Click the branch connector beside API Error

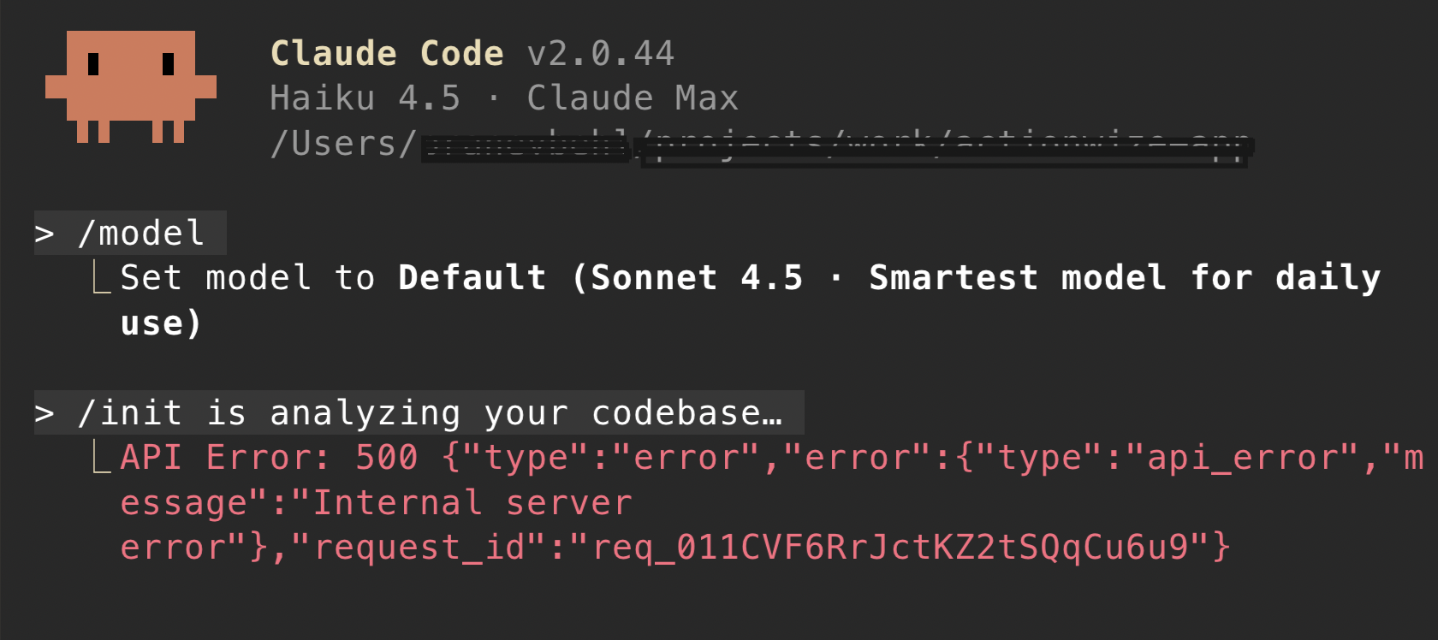[x=101, y=459]
